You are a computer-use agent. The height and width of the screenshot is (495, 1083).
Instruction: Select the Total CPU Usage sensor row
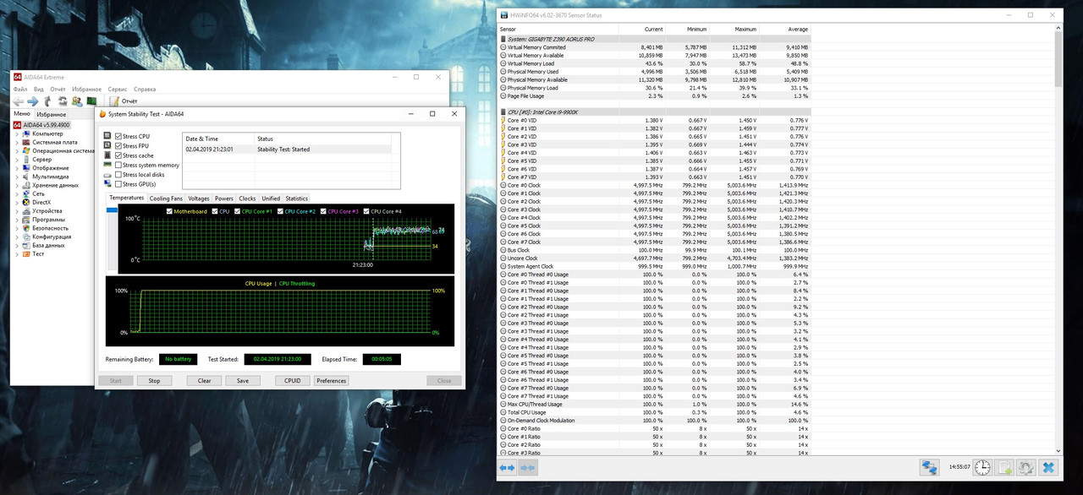coord(655,412)
